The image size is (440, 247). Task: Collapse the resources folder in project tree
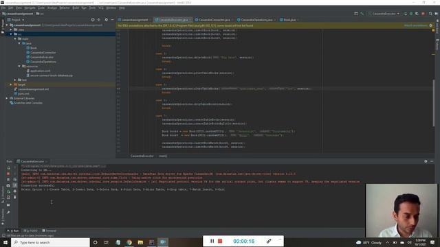[x=19, y=66]
